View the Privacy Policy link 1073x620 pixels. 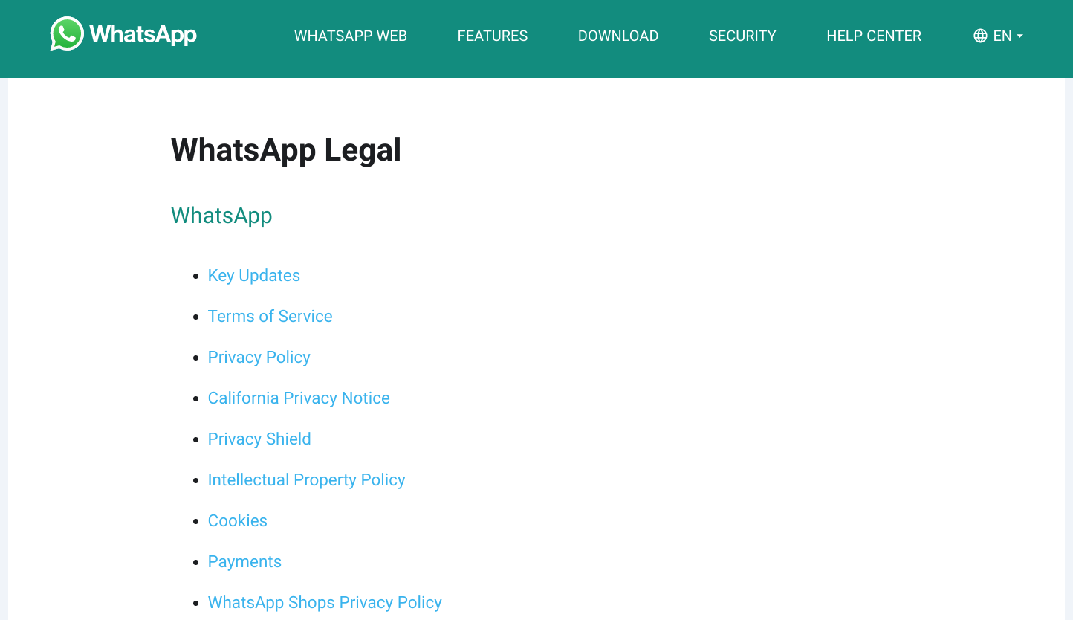259,357
